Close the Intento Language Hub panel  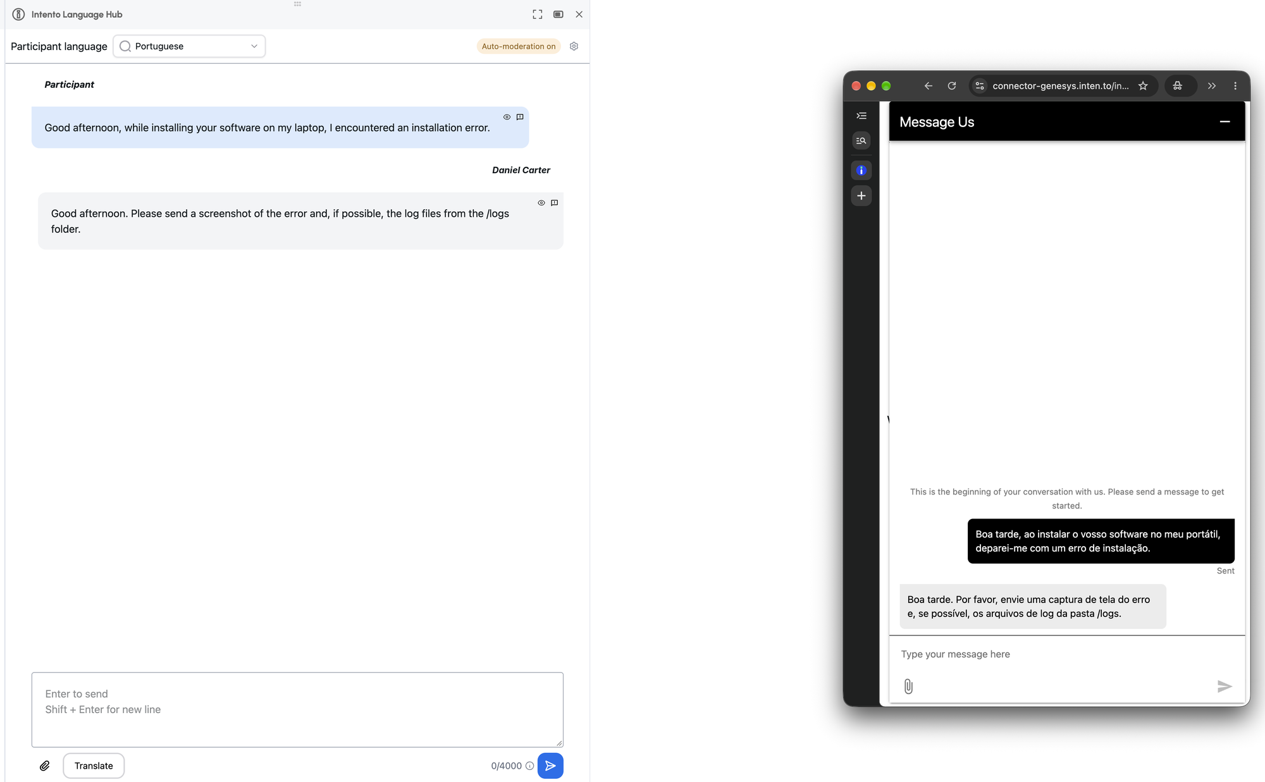(x=579, y=14)
